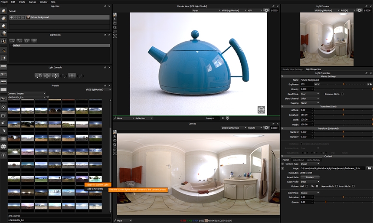Browse for image file with the folder icon
This screenshot has height=223, width=373.
click(369, 168)
